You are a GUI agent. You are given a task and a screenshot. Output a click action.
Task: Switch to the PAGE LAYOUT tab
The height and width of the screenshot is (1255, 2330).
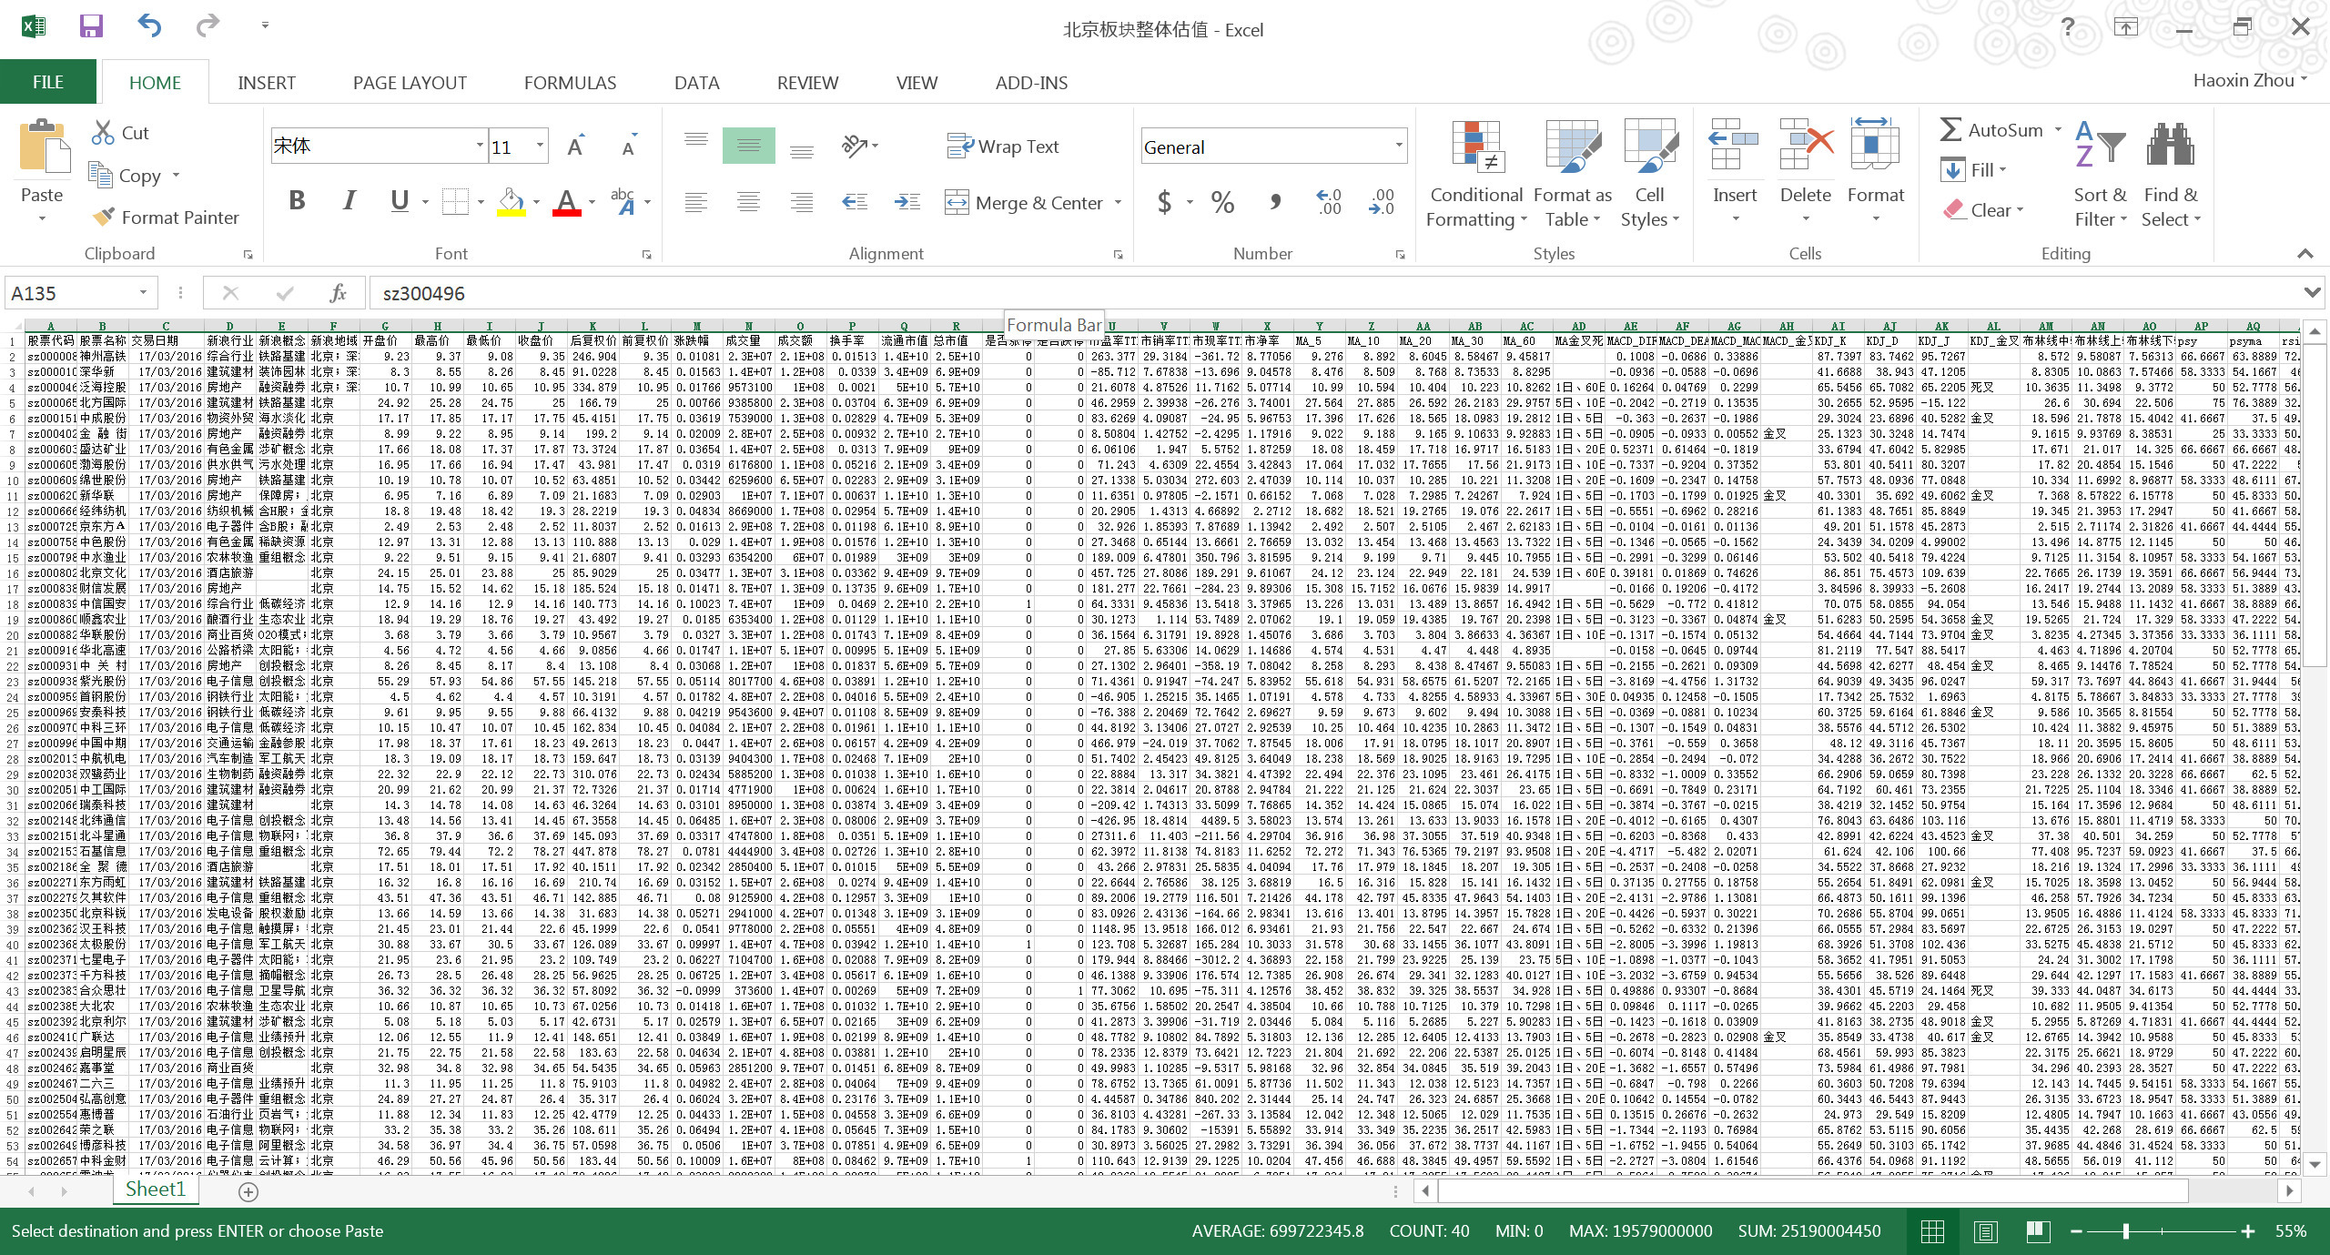point(410,83)
